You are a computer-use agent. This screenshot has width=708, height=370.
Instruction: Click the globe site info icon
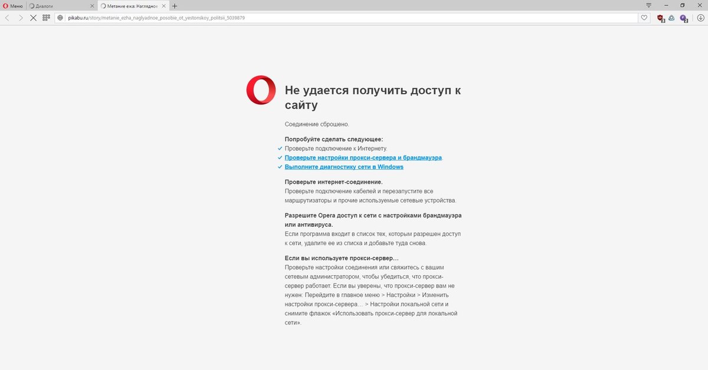(60, 18)
